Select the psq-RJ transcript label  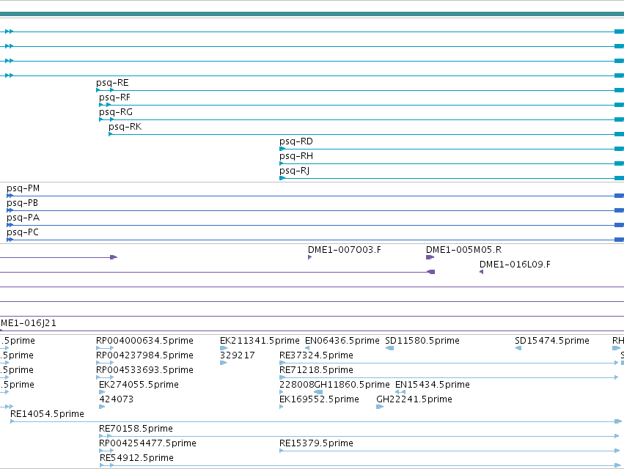tap(294, 171)
